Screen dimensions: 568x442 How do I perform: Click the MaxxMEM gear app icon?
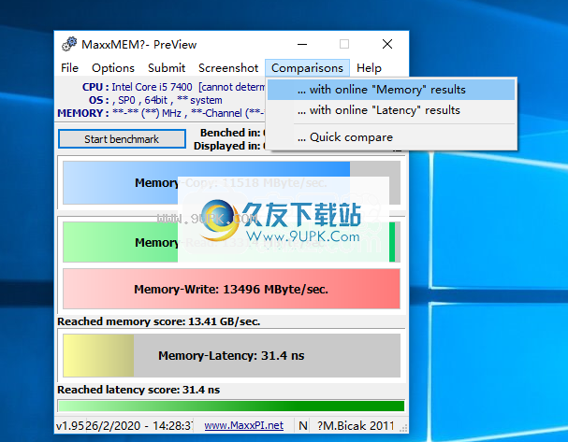pos(69,44)
